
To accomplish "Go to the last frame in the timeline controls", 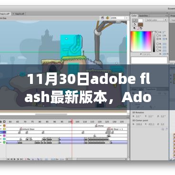I will [x=21, y=159].
